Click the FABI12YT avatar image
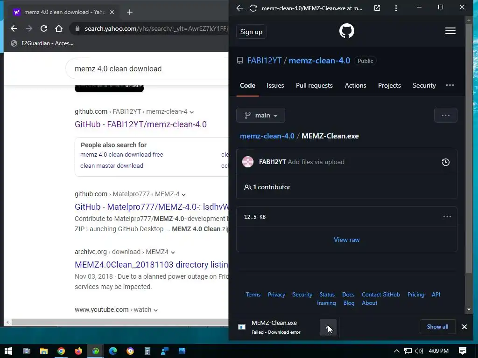Screen dimensions: 478x358 (248, 162)
